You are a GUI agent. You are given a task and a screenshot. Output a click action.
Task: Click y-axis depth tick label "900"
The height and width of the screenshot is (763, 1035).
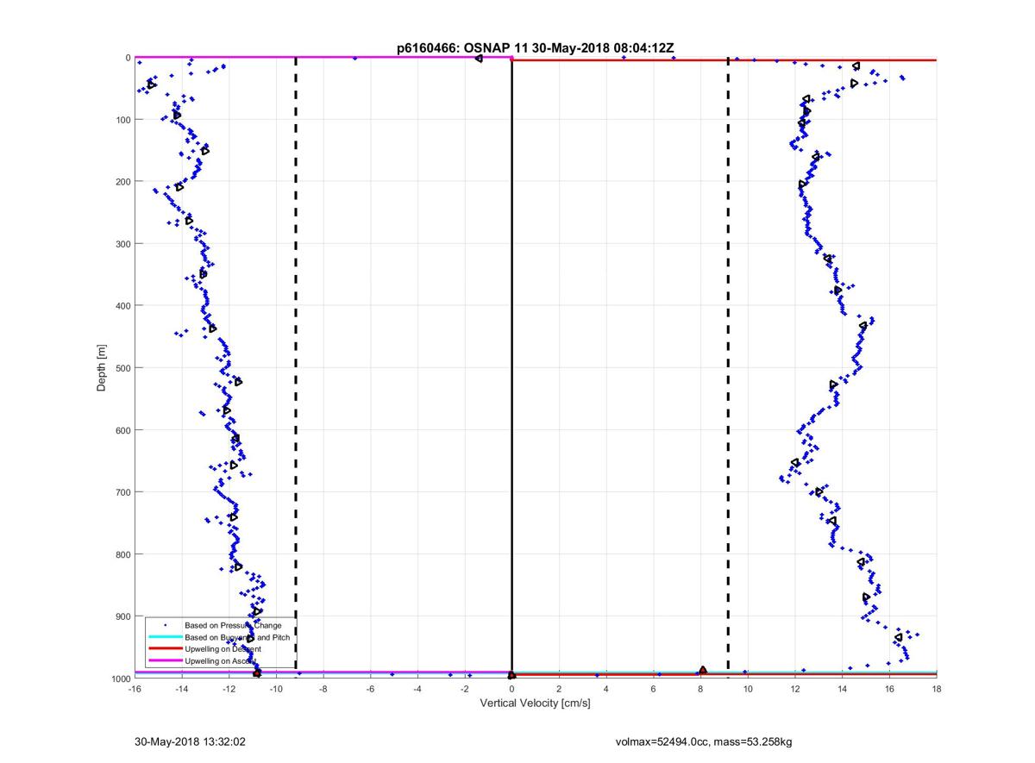click(122, 616)
